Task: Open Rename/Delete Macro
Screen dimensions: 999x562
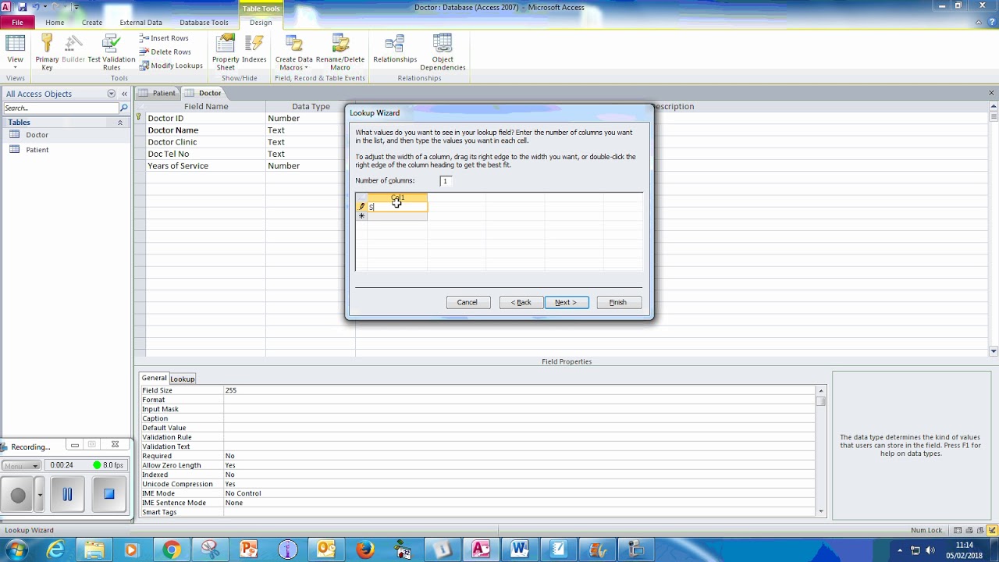Action: click(x=340, y=52)
